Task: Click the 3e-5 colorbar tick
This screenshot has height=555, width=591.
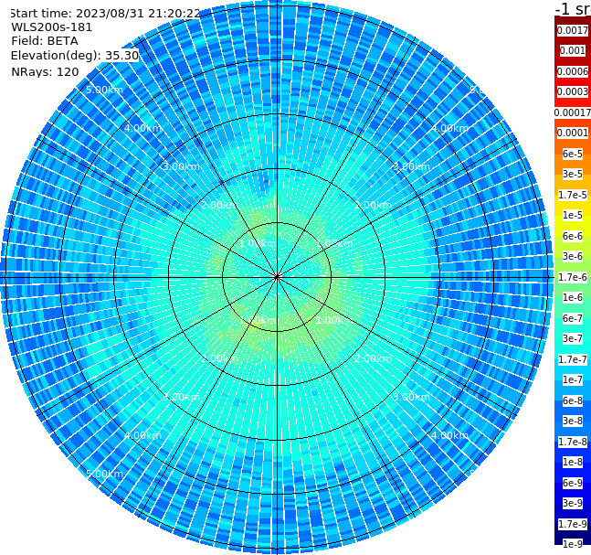Action: [x=573, y=174]
